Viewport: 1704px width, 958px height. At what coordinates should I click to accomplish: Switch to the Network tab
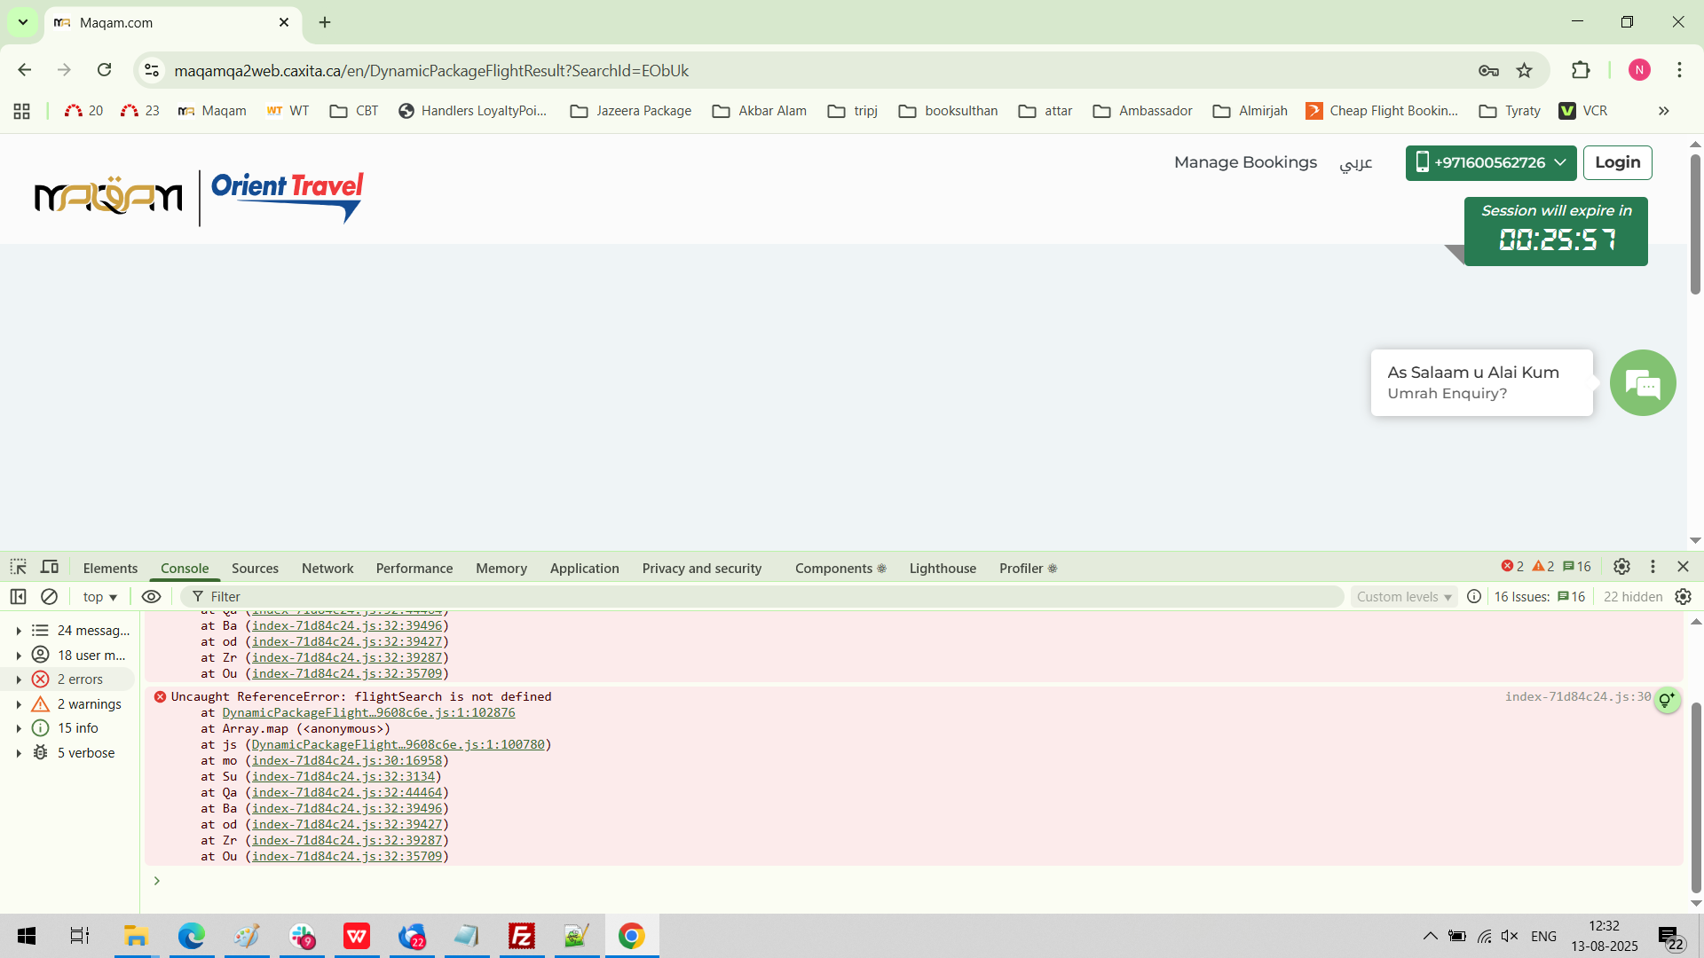(x=327, y=569)
